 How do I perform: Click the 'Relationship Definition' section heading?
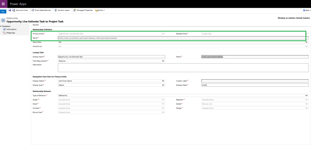coord(42,30)
